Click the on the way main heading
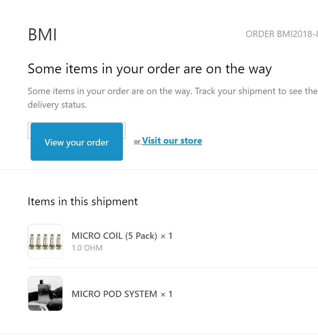 (150, 69)
